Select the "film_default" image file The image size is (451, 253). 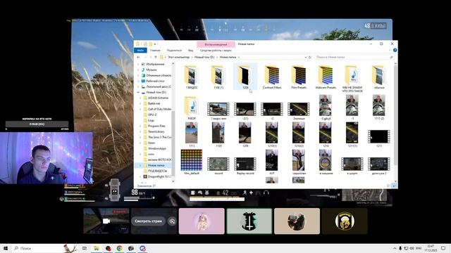(192, 162)
